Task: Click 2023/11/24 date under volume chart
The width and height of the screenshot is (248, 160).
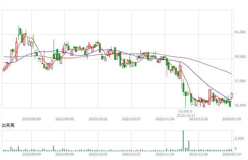Action: 165,154
